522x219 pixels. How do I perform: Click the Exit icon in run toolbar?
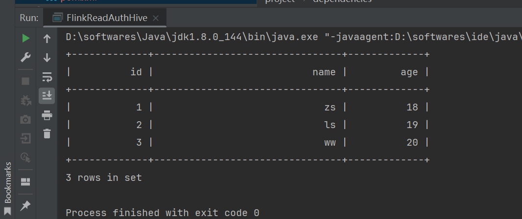(x=25, y=138)
